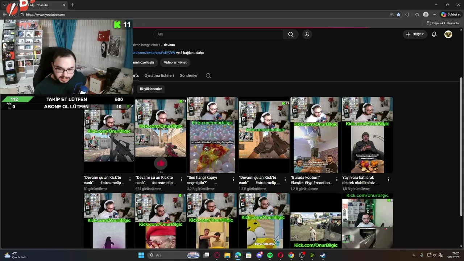
Task: Open Google Chrome from the taskbar
Action: coord(291,255)
